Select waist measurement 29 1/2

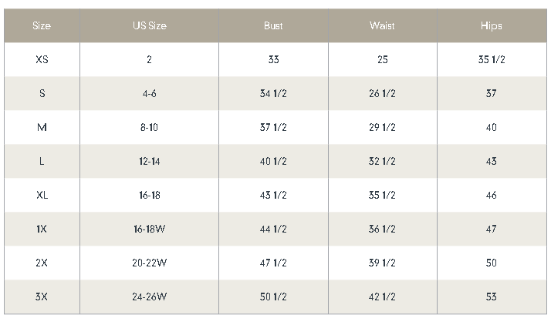(x=382, y=127)
